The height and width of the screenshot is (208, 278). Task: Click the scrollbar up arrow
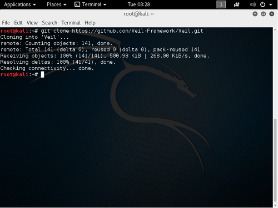click(275, 30)
